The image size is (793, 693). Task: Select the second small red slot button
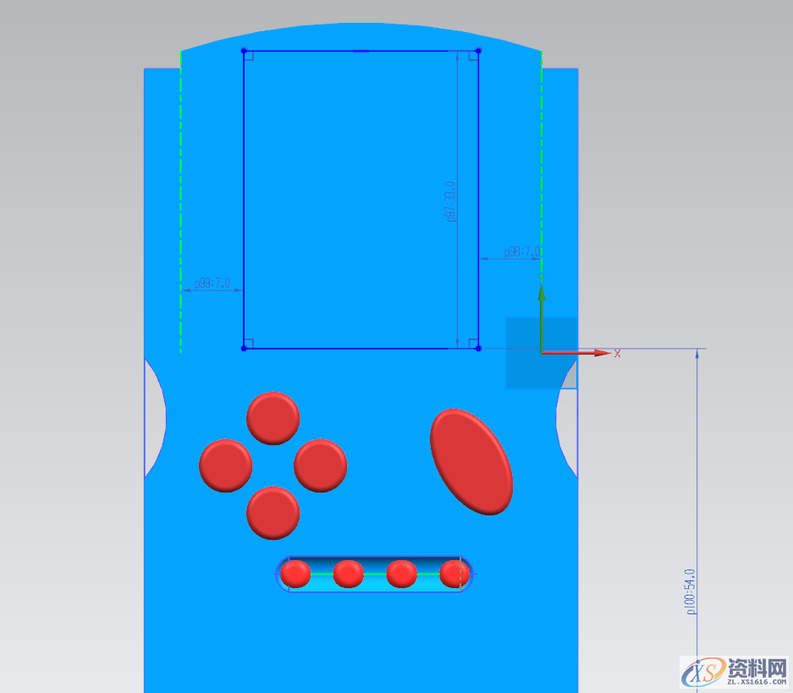coord(349,574)
